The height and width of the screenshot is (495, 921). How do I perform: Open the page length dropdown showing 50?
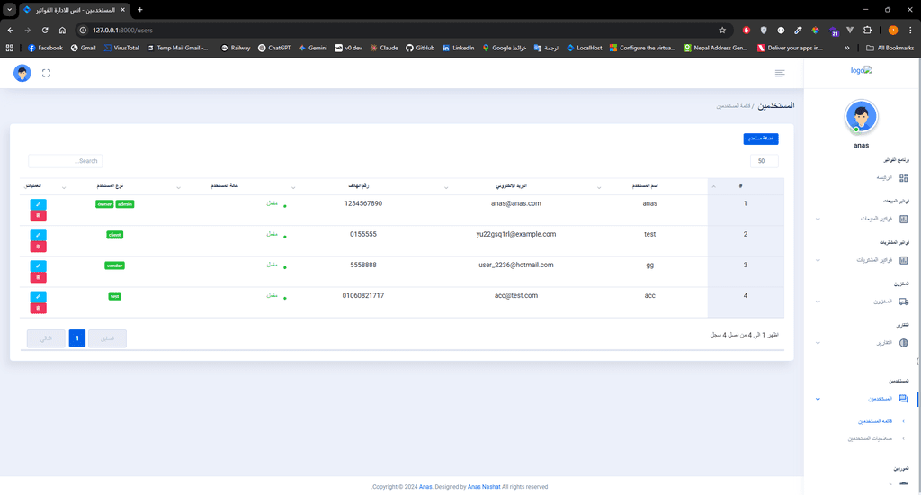pyautogui.click(x=764, y=161)
